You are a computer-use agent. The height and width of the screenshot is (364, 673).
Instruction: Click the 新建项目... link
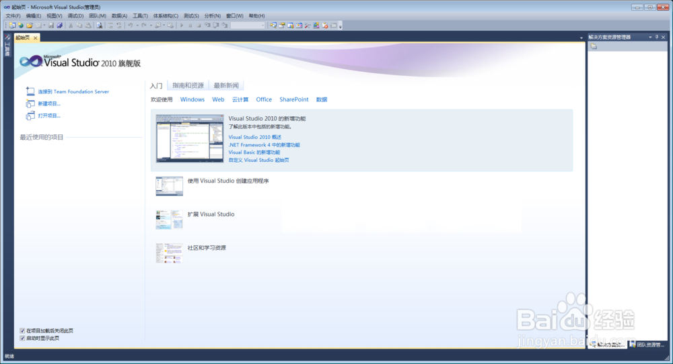[49, 103]
